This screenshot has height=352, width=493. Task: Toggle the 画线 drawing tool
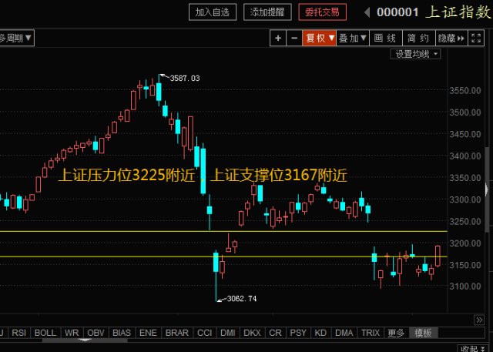(384, 38)
